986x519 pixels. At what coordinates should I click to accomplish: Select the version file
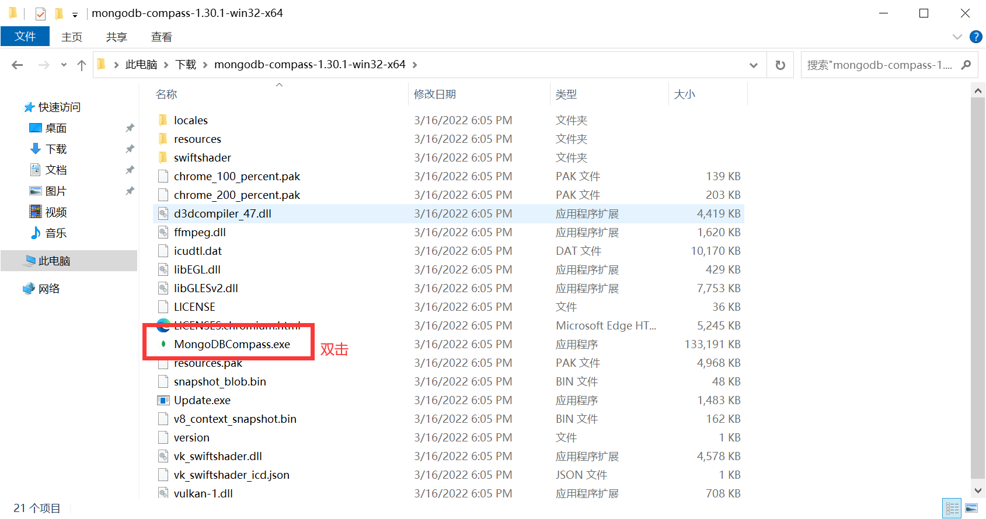191,437
